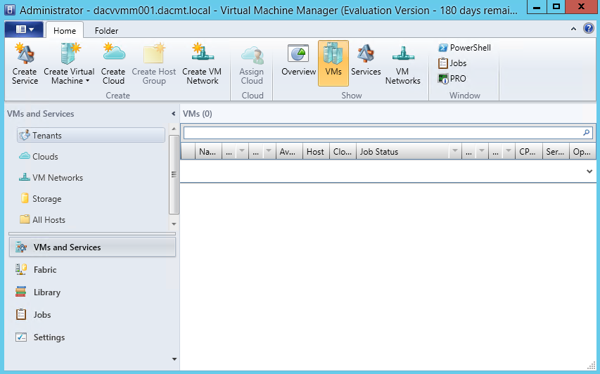Open the Create Cloud wizard
This screenshot has height=374, width=600.
coord(113,63)
